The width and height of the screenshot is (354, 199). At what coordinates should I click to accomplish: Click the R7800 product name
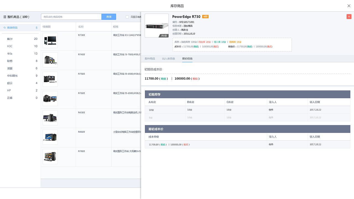click(82, 151)
